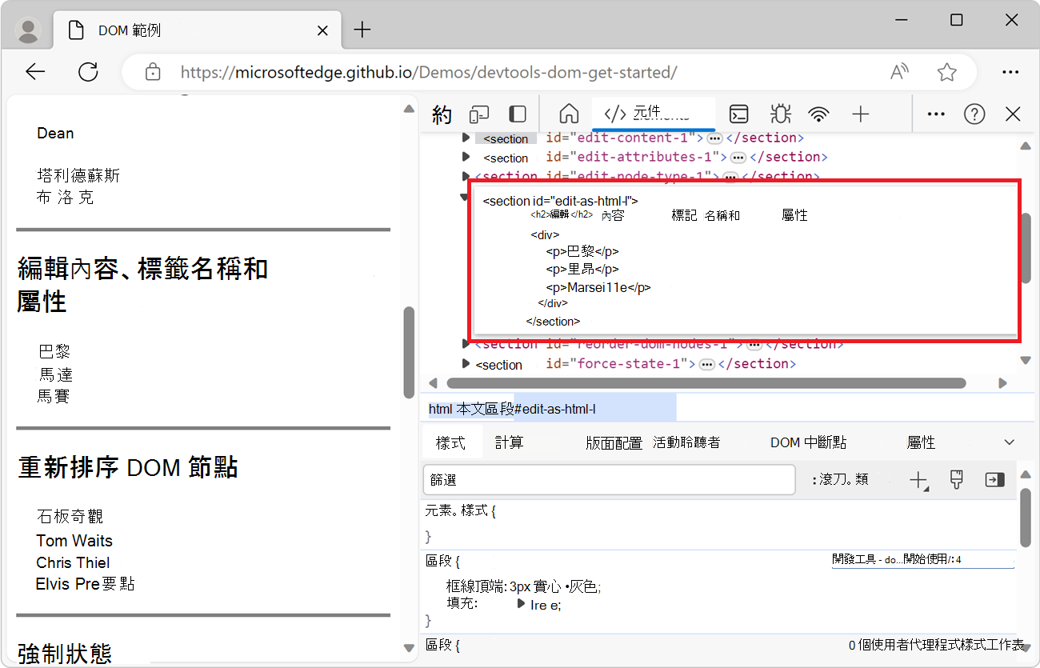Close the DevTools panel
The width and height of the screenshot is (1040, 668).
1013,114
